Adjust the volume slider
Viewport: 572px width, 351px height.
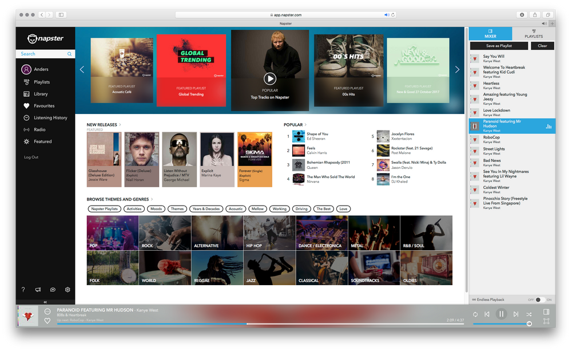tap(502, 324)
